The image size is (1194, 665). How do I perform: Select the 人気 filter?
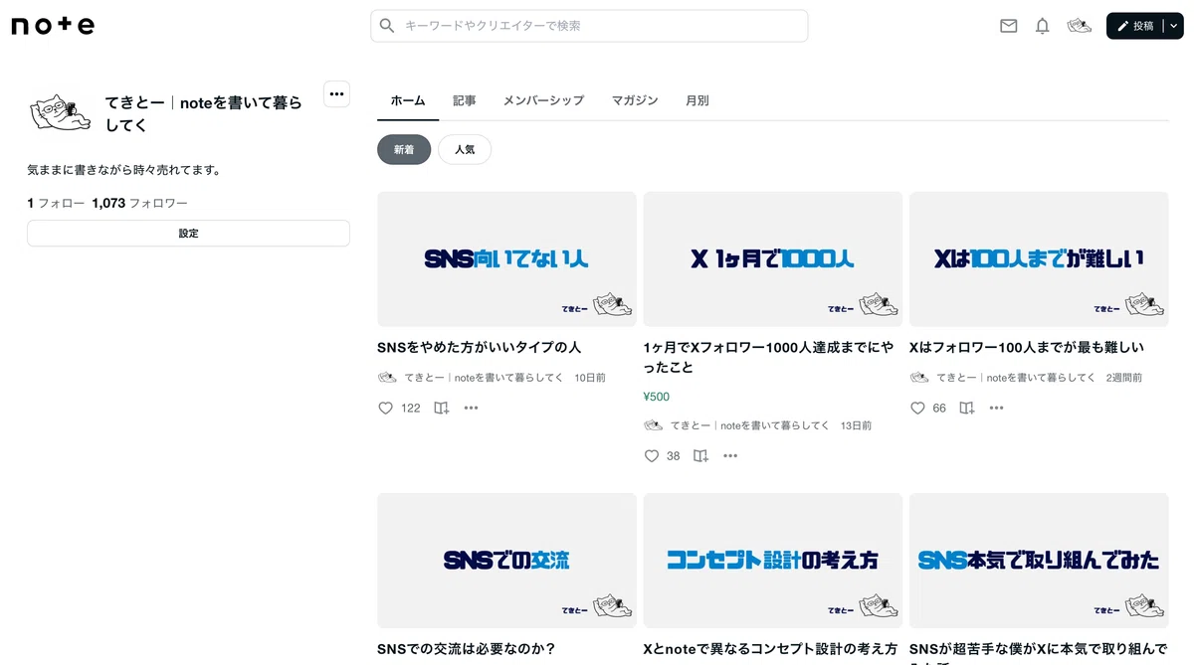tap(465, 150)
